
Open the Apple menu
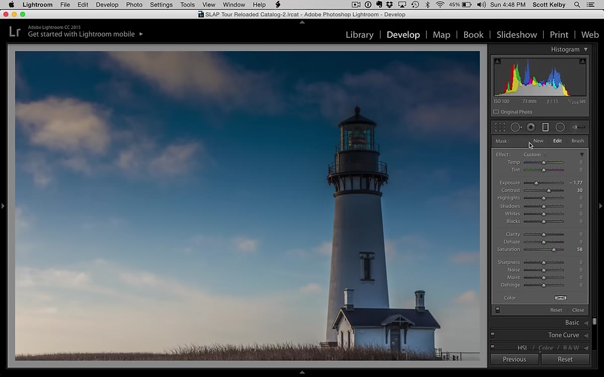point(11,5)
